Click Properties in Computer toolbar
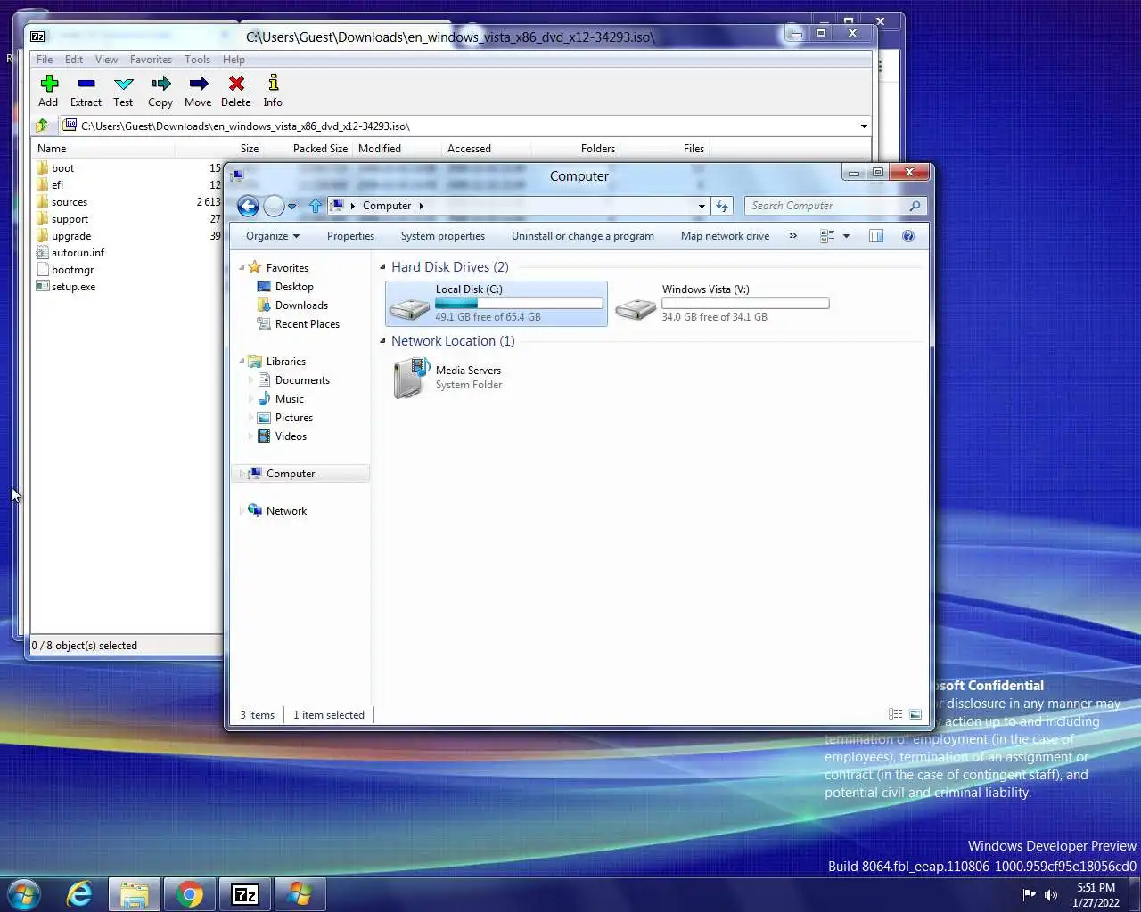1141x912 pixels. click(x=350, y=236)
